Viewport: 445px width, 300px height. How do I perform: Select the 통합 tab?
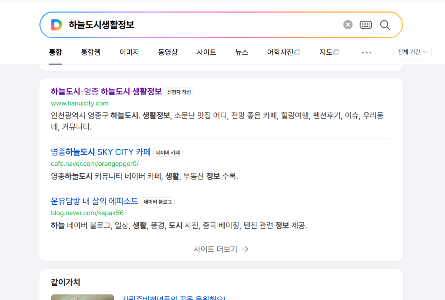[55, 52]
